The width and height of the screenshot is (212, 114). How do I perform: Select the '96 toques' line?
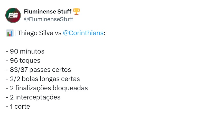click(23, 60)
